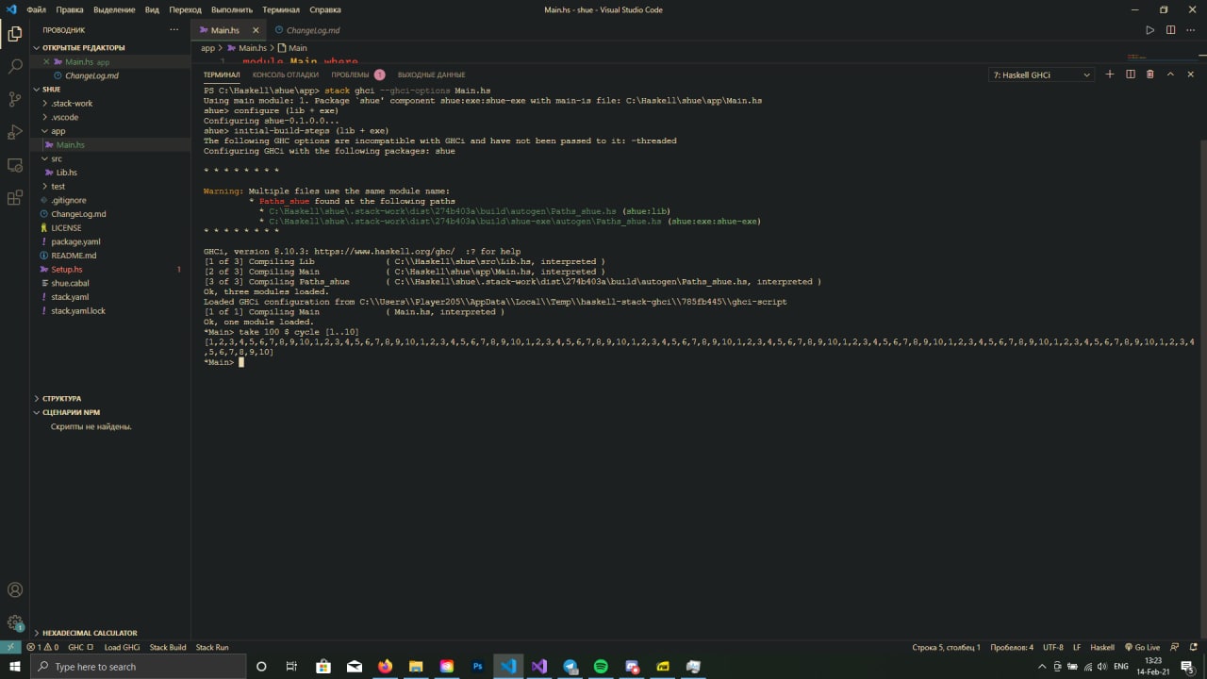Click Go Live in status bar
The image size is (1207, 679).
(x=1142, y=647)
